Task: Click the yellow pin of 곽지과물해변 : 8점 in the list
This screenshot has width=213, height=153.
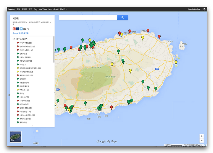Action: pyautogui.click(x=18, y=72)
